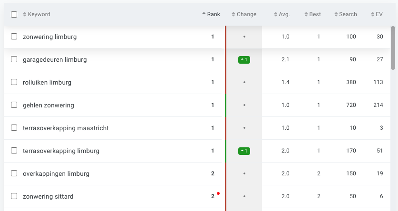Click the sort arrows icon beside EV header

[x=373, y=14]
